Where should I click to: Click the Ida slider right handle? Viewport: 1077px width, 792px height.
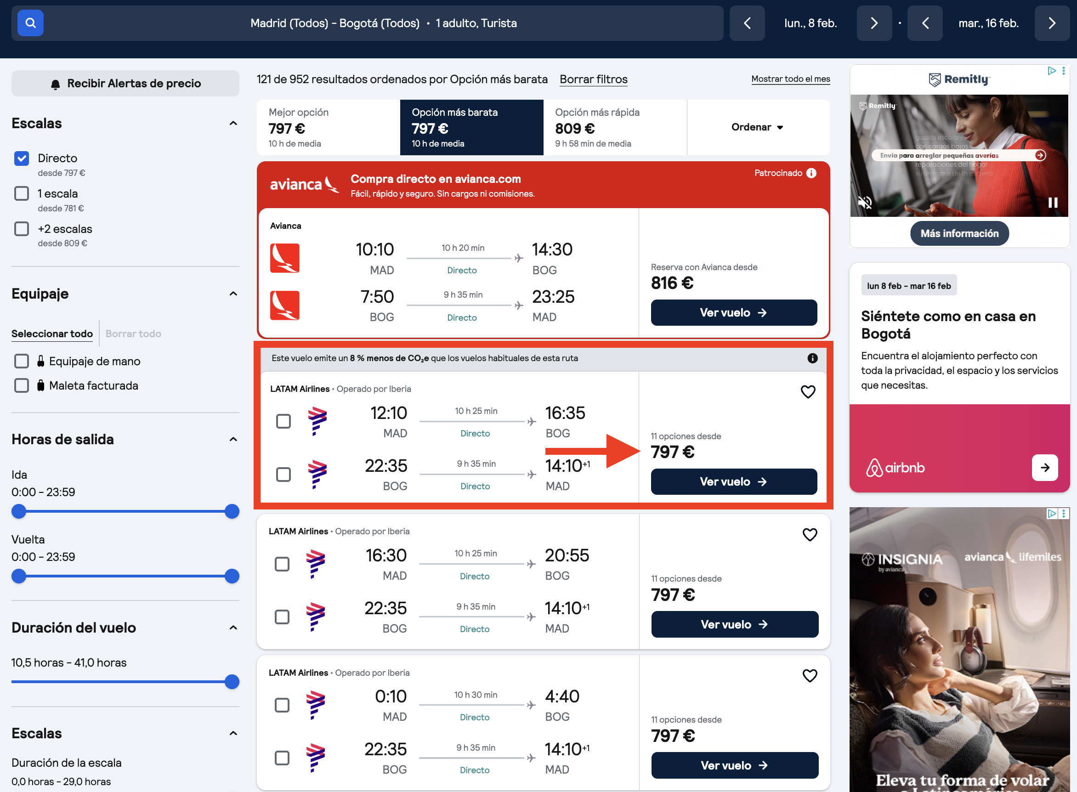[232, 512]
